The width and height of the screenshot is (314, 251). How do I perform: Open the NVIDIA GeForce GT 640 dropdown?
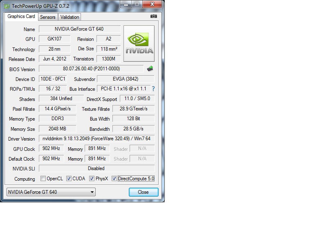click(51, 192)
